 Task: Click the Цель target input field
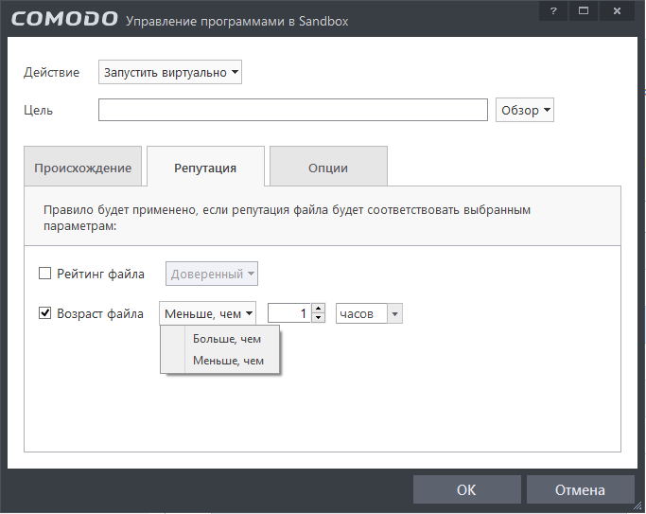tap(293, 110)
